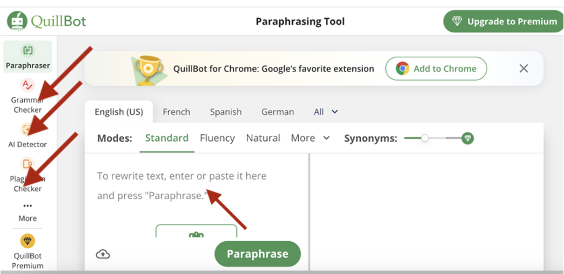This screenshot has width=564, height=274.
Task: Show more tools via three-dots More
Action: (x=28, y=212)
